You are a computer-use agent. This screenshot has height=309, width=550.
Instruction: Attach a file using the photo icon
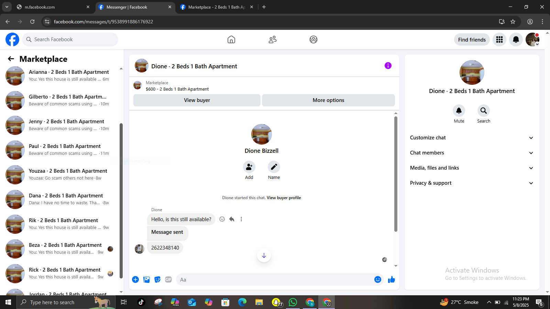pyautogui.click(x=147, y=279)
